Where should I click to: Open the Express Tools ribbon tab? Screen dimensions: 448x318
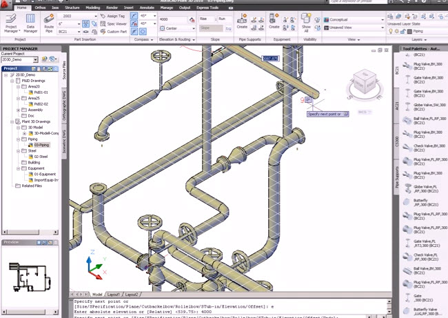[x=207, y=8]
